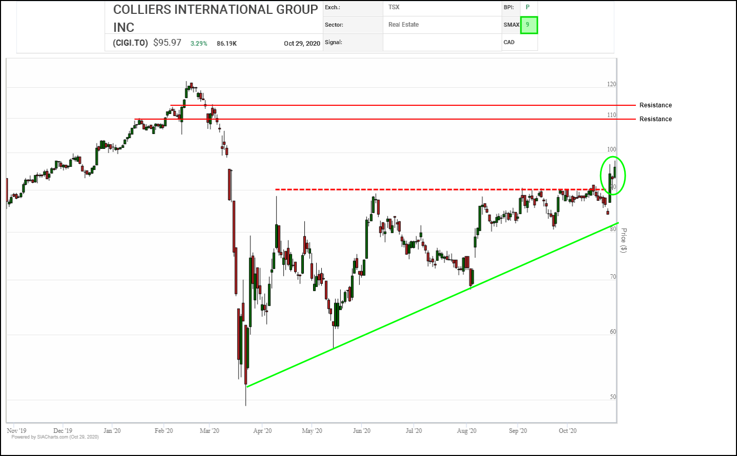This screenshot has height=456, width=737.
Task: Click the Price ($) axis title
Action: click(624, 240)
